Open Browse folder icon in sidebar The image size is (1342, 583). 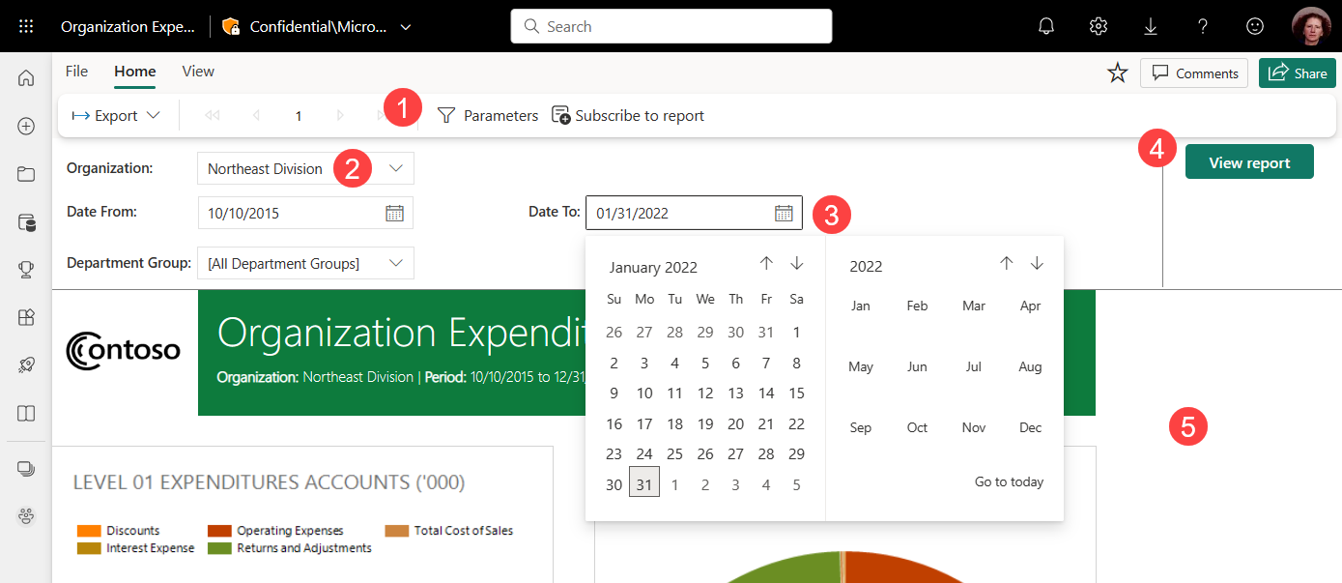pyautogui.click(x=26, y=174)
